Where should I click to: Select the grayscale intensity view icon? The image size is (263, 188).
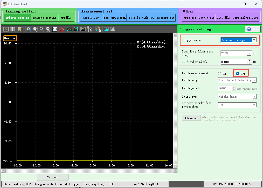(12, 29)
